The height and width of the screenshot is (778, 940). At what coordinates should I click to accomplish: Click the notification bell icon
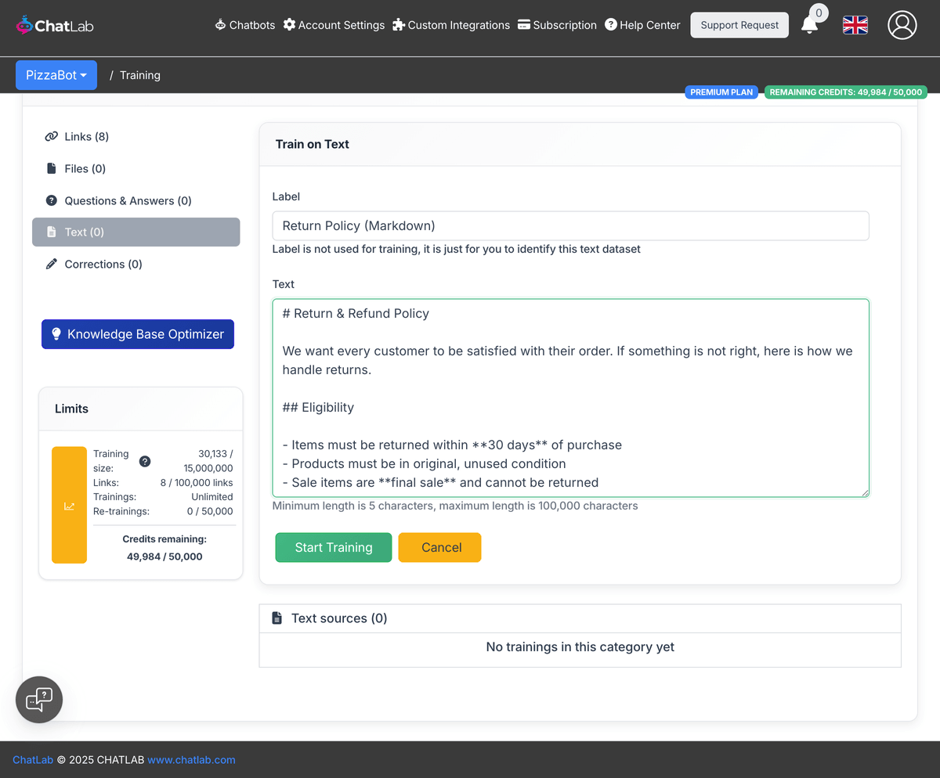click(811, 25)
